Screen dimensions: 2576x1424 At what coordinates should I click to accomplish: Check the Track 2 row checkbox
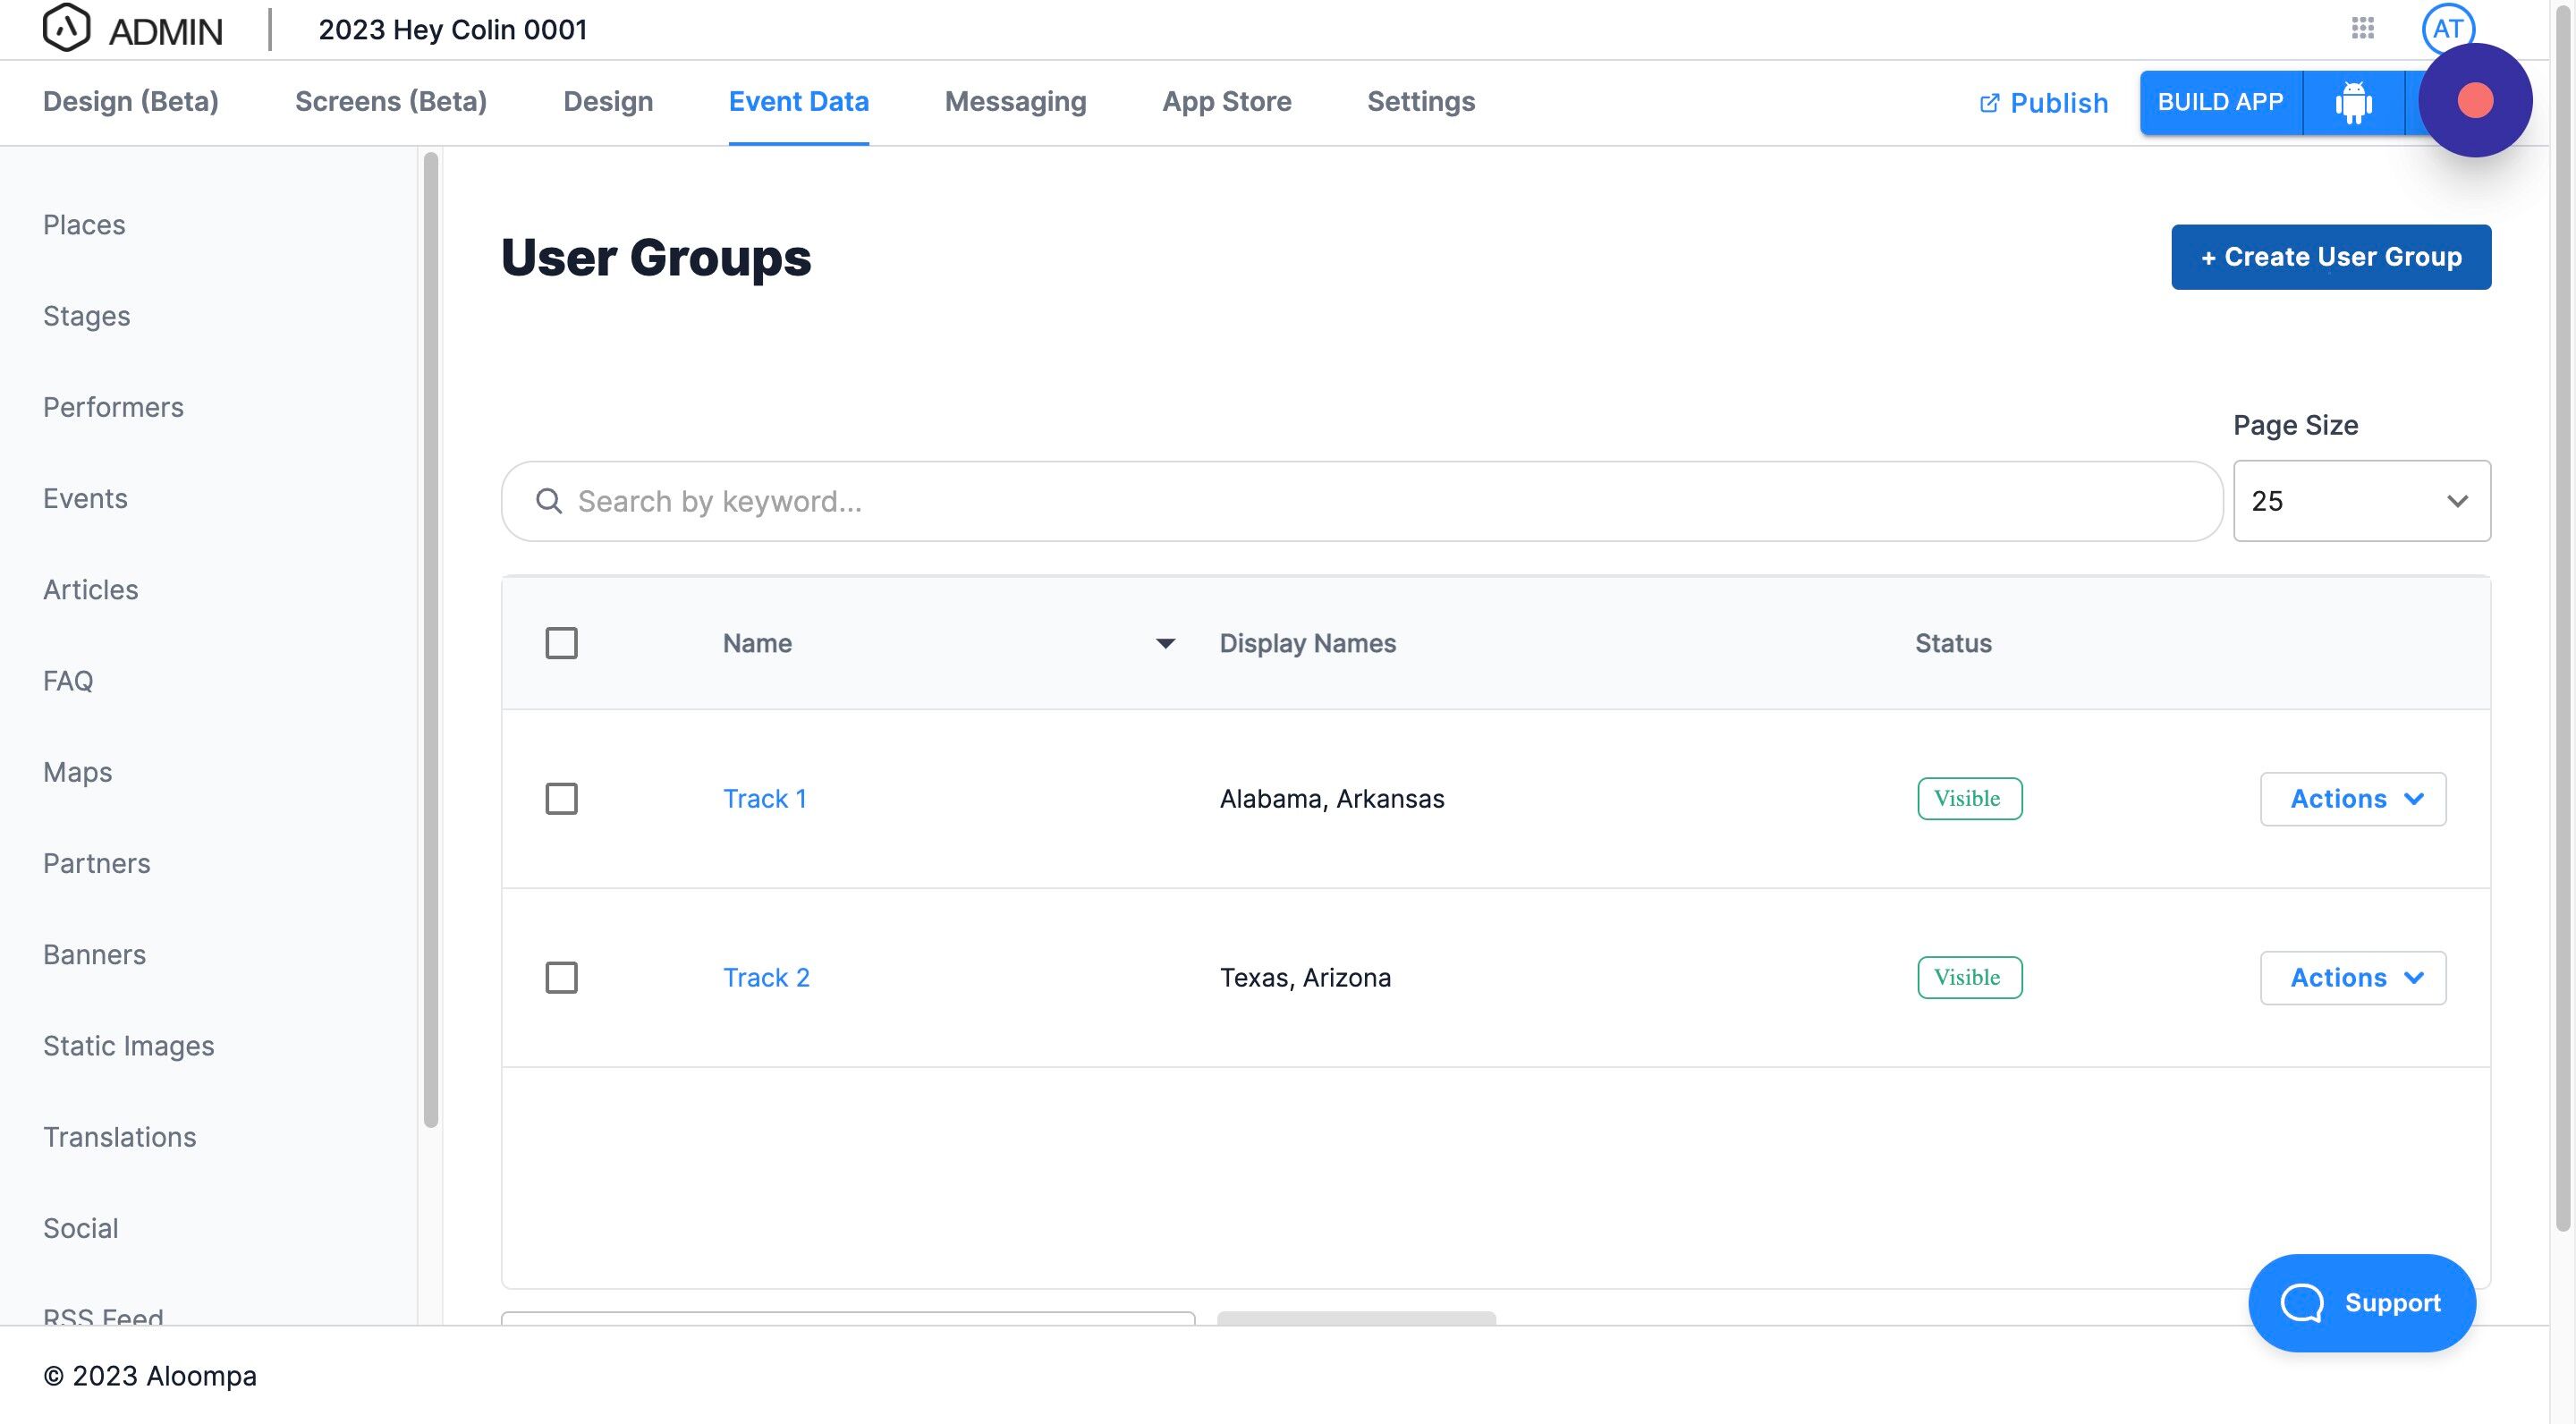pos(561,978)
